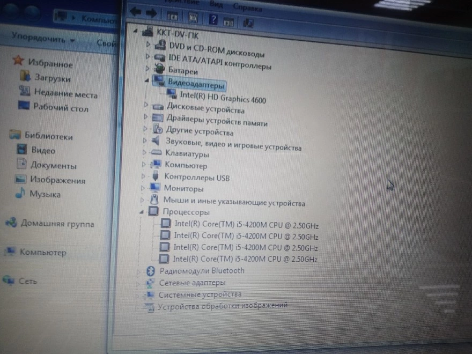Click the Процессоры chip icon
This screenshot has height=354, width=472.
point(153,211)
